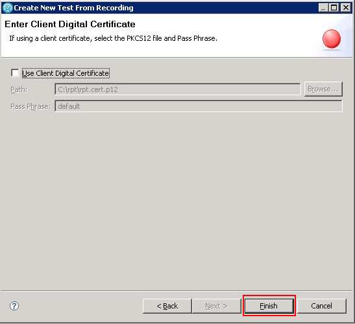The height and width of the screenshot is (324, 355).
Task: Click the Finish button
Action: coord(269,306)
